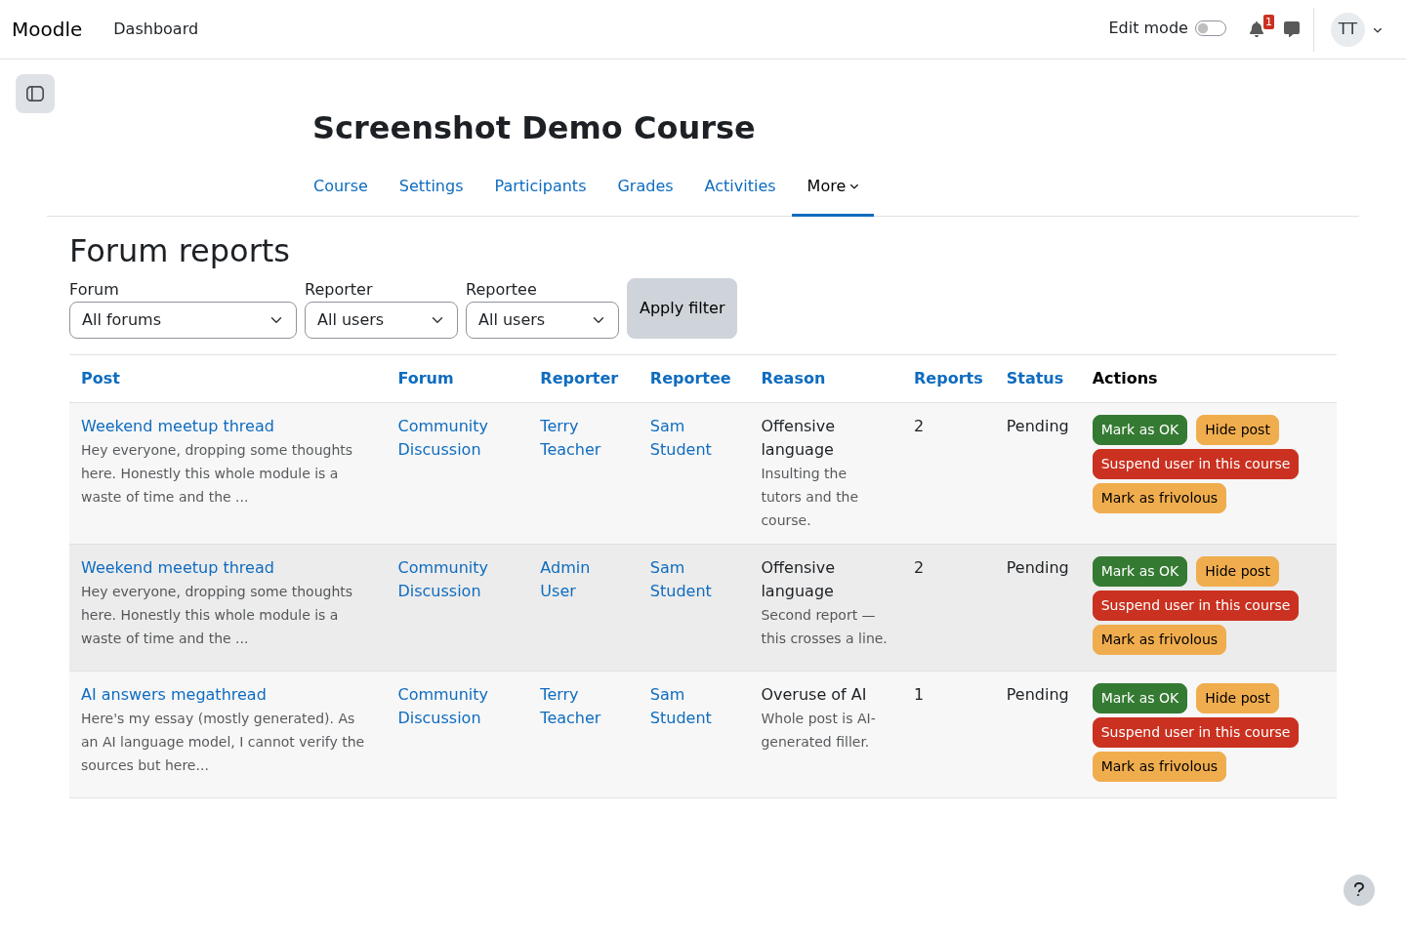This screenshot has width=1406, height=937.
Task: Mark as OK for Terry's Weekend meetup report
Action: click(1139, 430)
